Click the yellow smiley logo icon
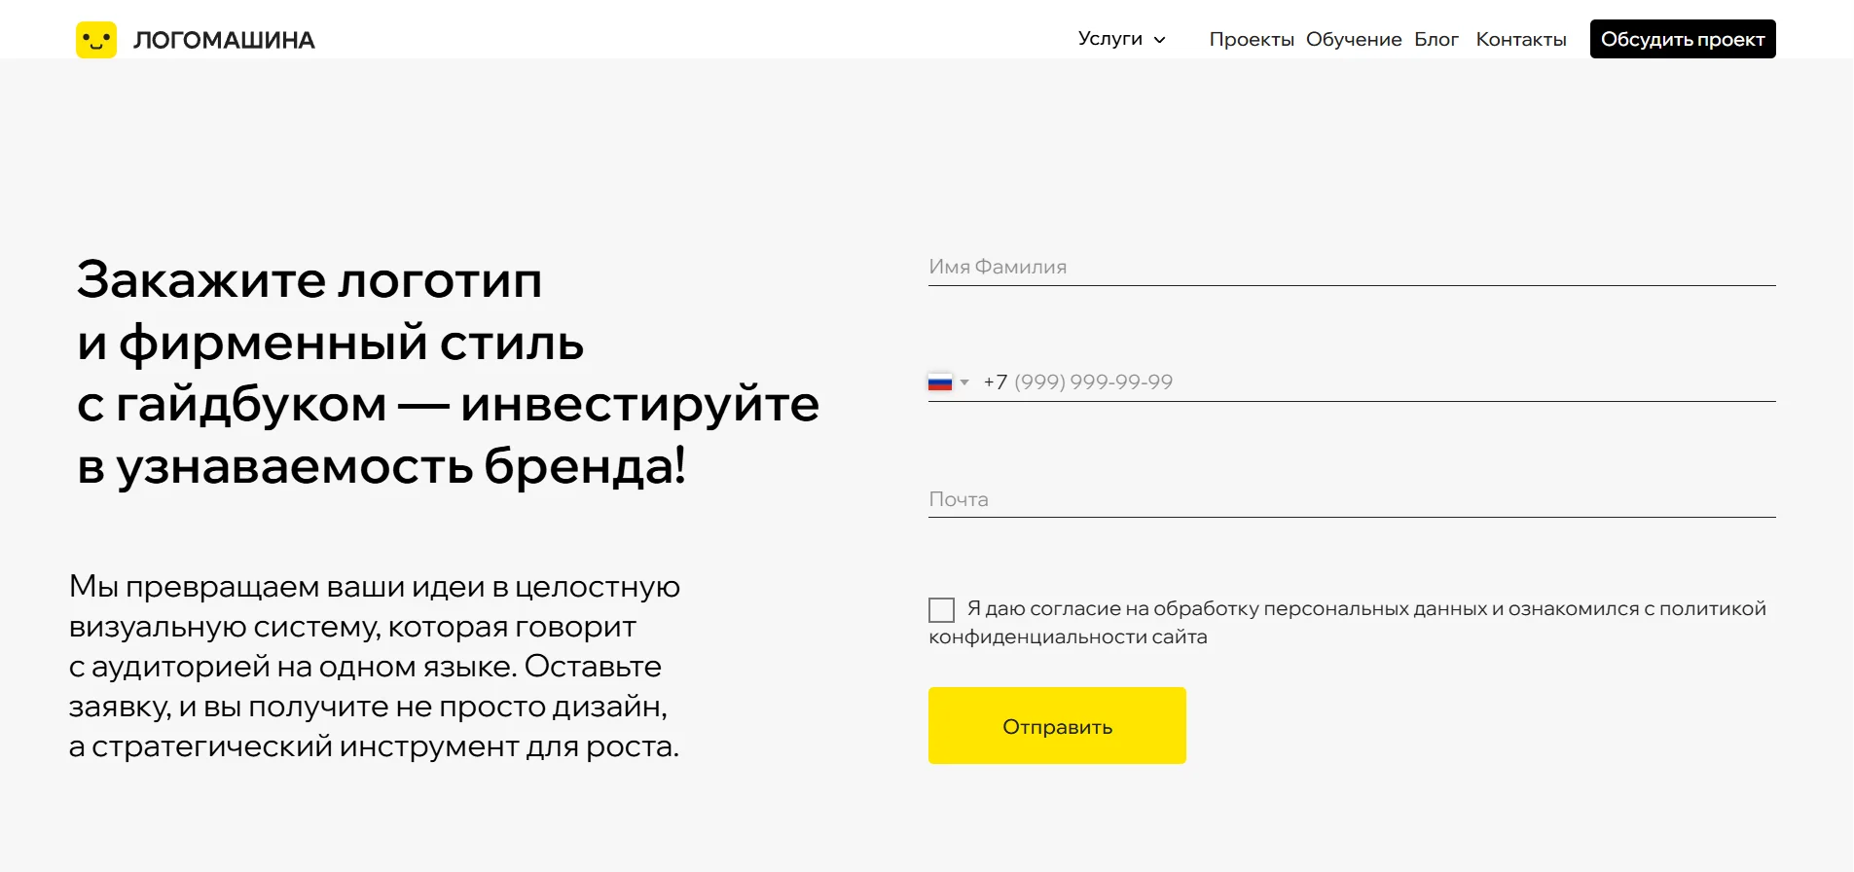The height and width of the screenshot is (872, 1854). (96, 40)
